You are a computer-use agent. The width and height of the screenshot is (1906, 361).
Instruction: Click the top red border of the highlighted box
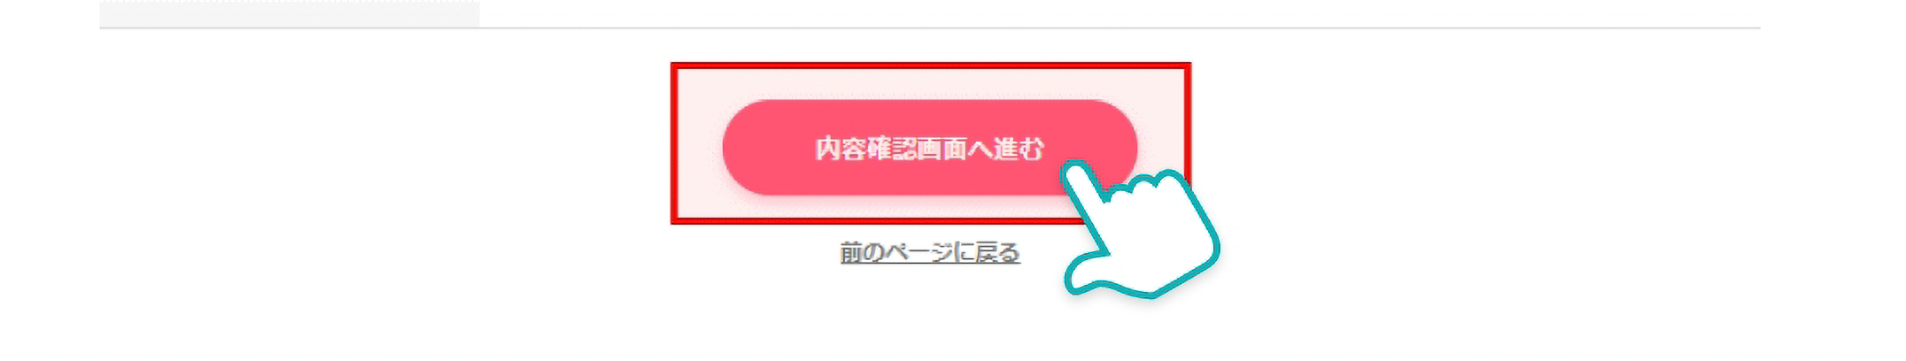(930, 65)
